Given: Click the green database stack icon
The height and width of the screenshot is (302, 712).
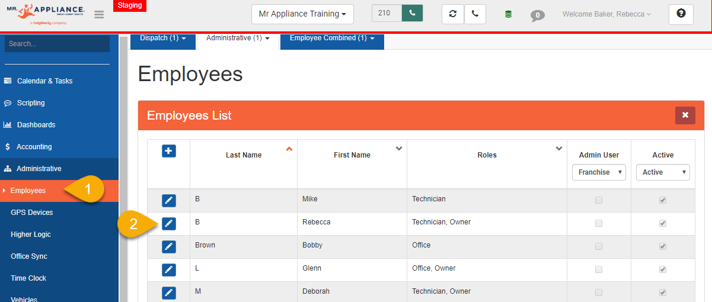Looking at the screenshot, I should (x=508, y=14).
